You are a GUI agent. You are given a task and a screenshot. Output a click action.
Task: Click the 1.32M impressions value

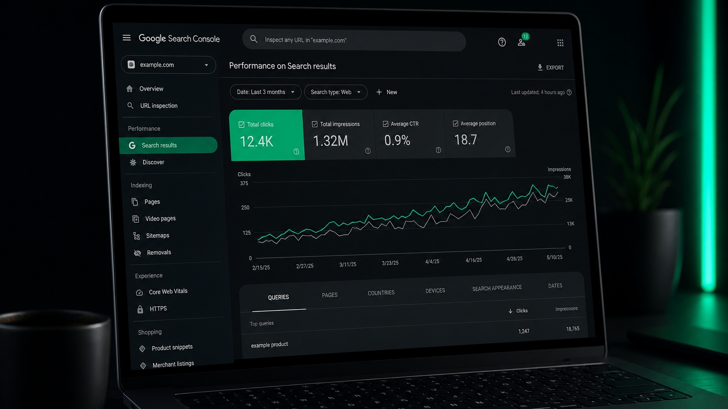click(330, 141)
